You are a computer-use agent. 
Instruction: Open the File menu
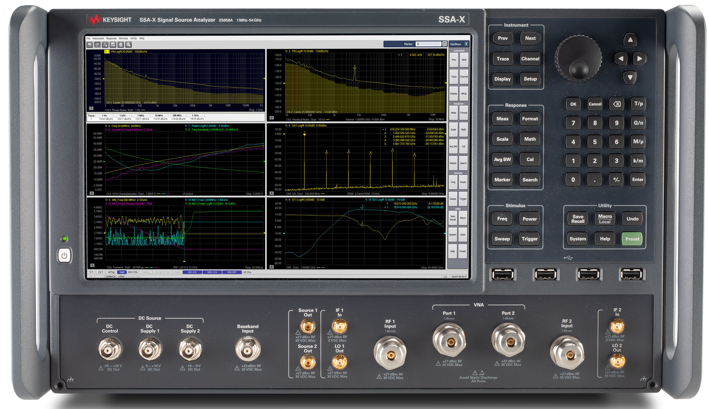pyautogui.click(x=88, y=38)
